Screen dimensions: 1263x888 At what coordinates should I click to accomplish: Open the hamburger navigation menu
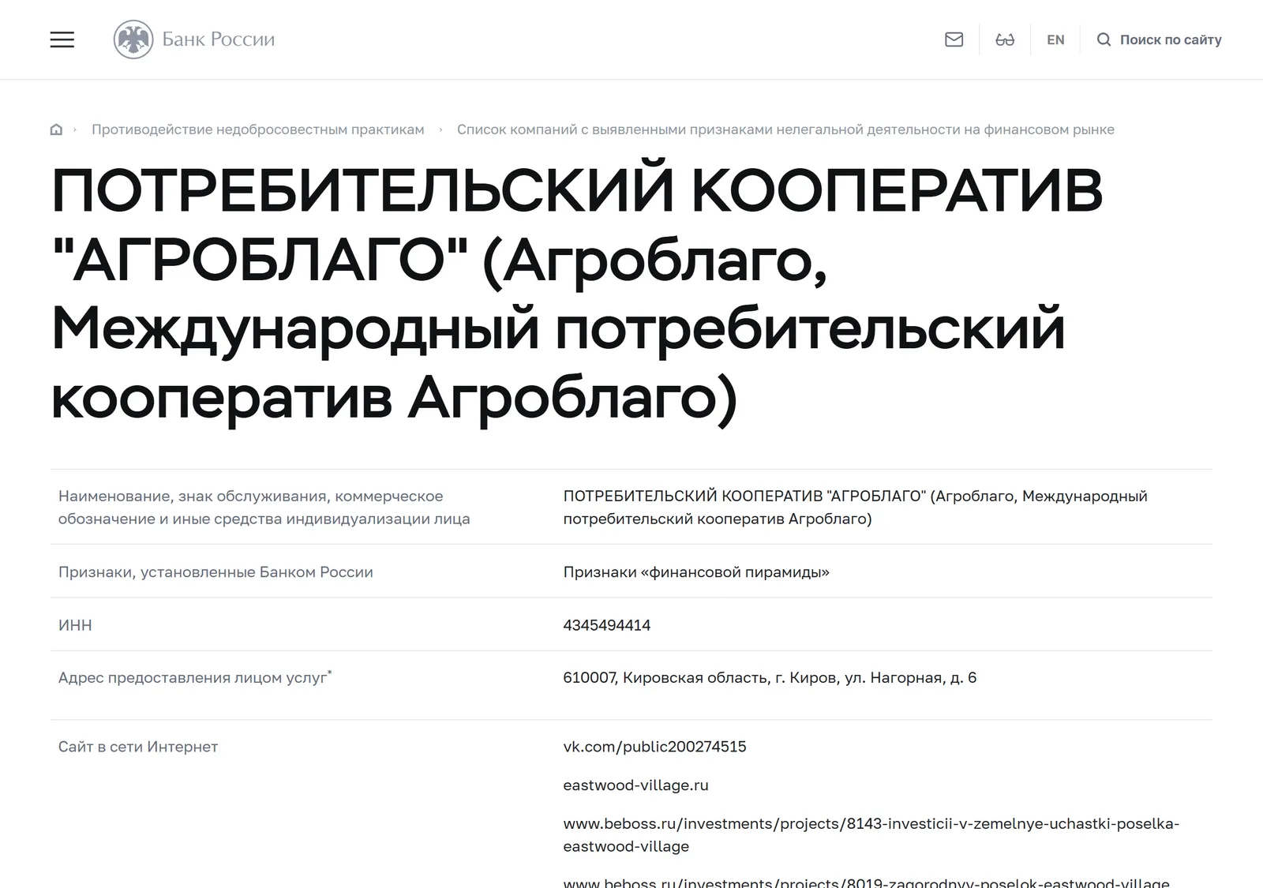click(x=62, y=39)
